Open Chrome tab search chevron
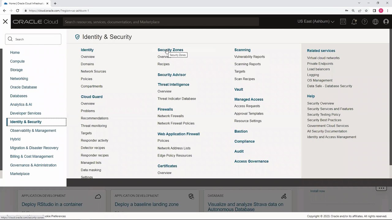The width and height of the screenshot is (392, 220). point(359,3)
